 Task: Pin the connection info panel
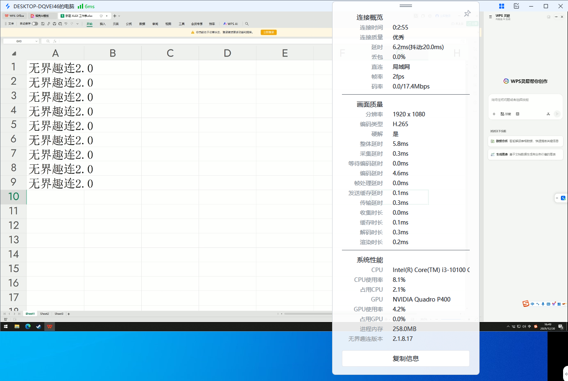click(x=467, y=14)
